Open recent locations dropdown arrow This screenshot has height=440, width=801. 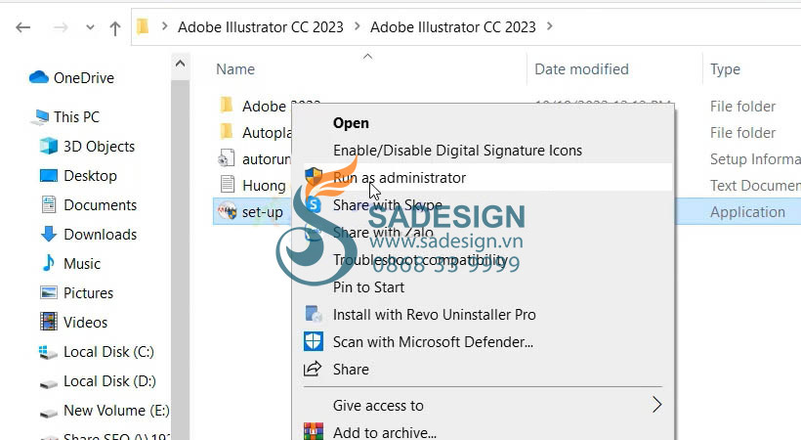coord(90,27)
